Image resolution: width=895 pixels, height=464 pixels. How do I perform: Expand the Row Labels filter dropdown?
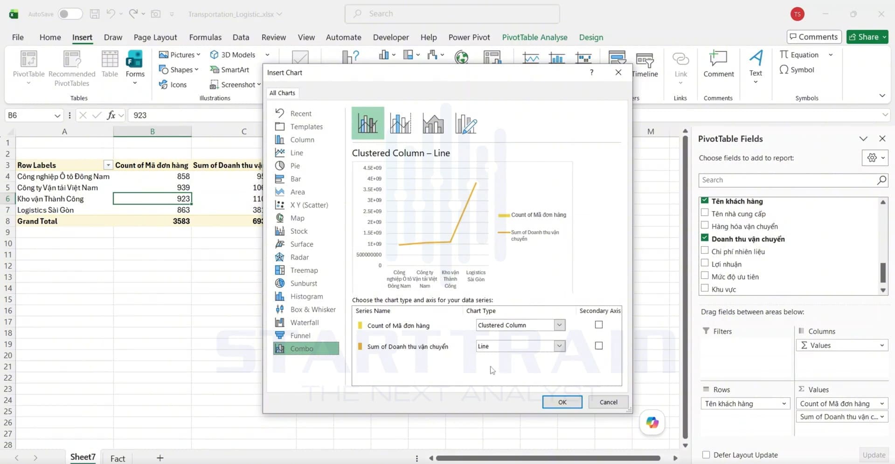coord(108,165)
